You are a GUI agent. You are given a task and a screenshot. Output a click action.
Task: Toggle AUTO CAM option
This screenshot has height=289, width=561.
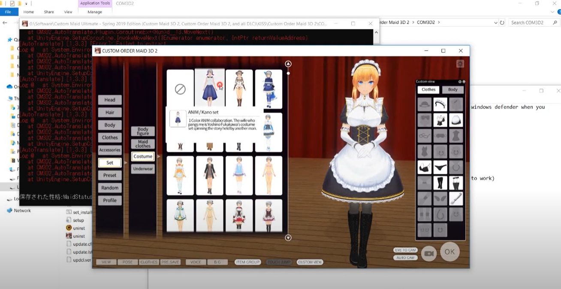coord(405,258)
